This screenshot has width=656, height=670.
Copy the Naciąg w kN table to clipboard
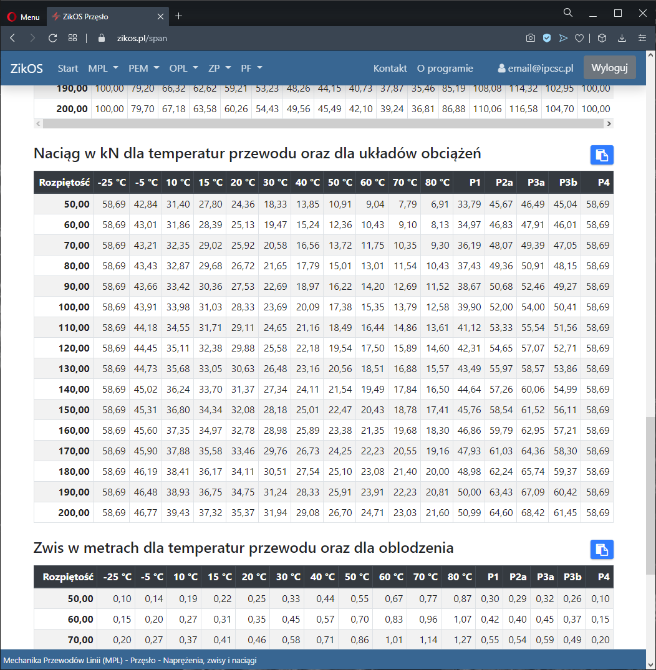pyautogui.click(x=602, y=155)
